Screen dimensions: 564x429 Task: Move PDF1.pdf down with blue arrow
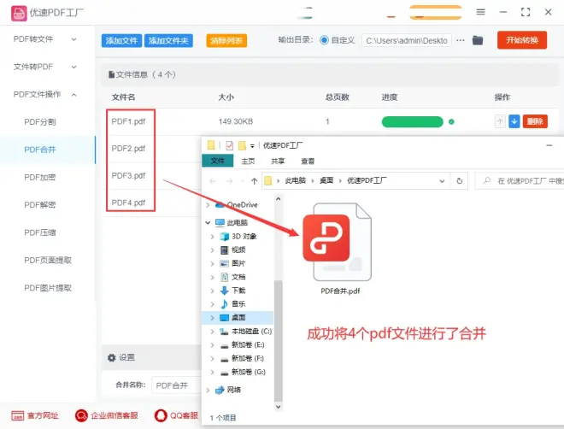pyautogui.click(x=514, y=121)
